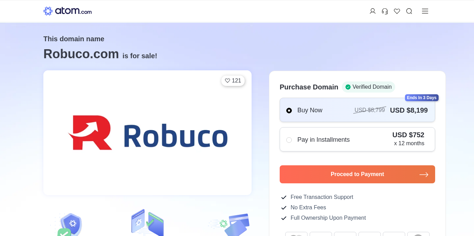474x236 pixels.
Task: Click the Robuco.com domain heading
Action: click(81, 54)
